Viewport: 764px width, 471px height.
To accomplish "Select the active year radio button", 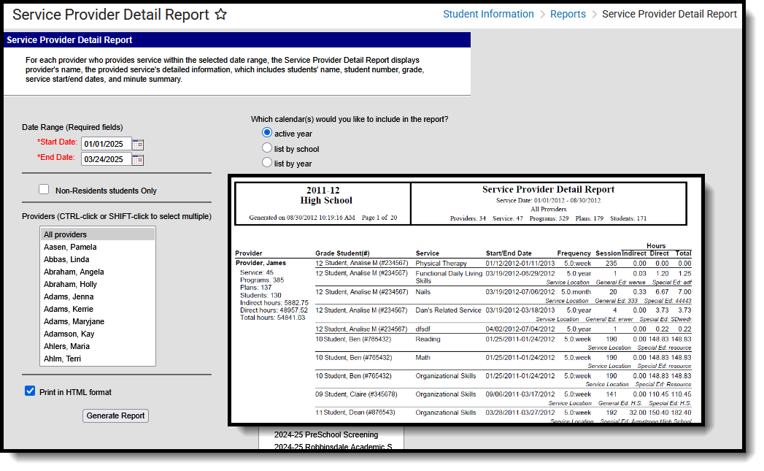I will click(x=267, y=133).
